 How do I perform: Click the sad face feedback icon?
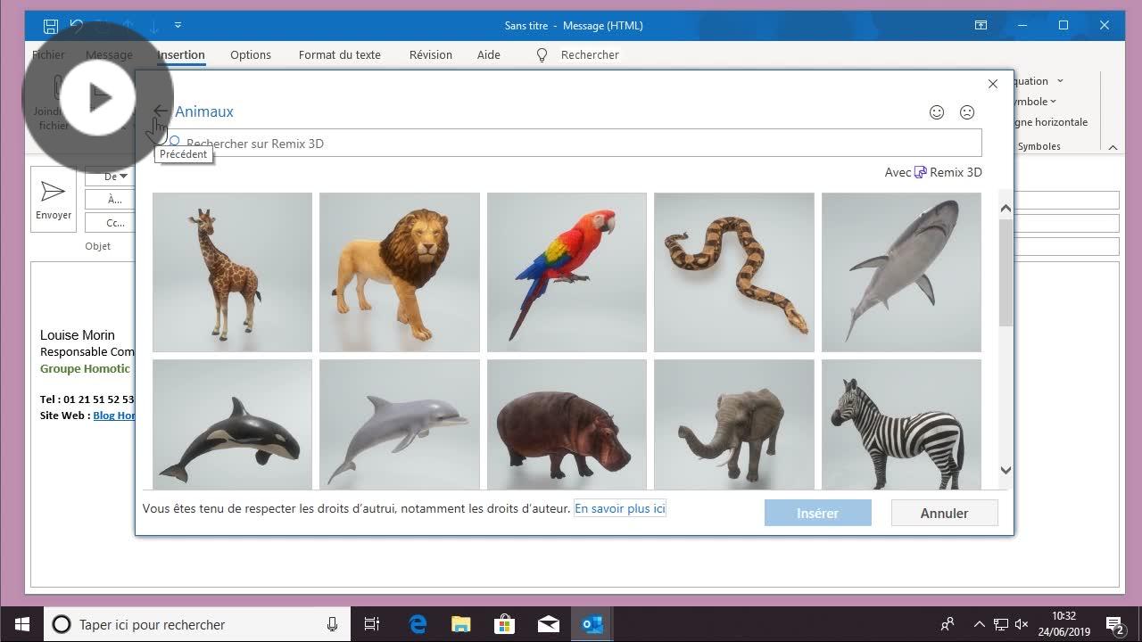click(x=967, y=112)
